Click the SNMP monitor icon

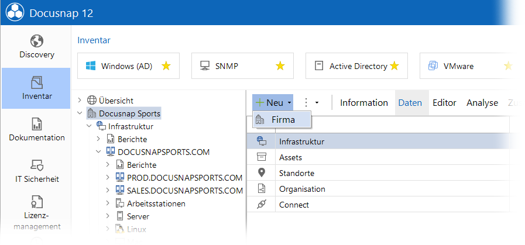click(x=205, y=66)
